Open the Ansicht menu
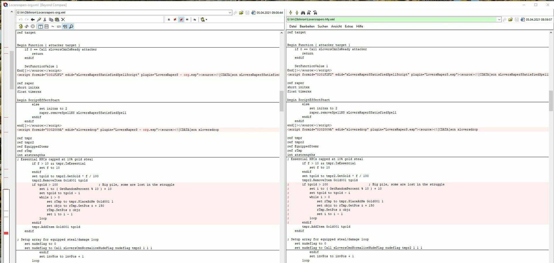Screen dimensions: 554x263 pos(336,26)
